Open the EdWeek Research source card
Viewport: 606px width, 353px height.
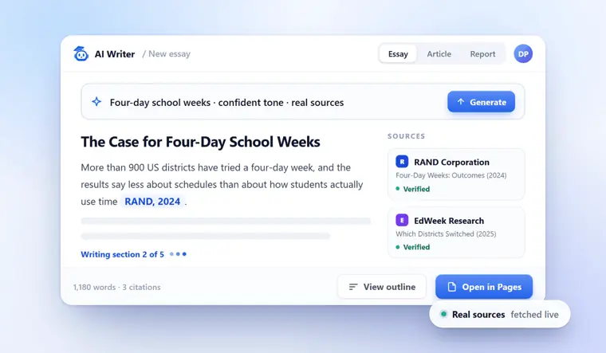(x=456, y=233)
